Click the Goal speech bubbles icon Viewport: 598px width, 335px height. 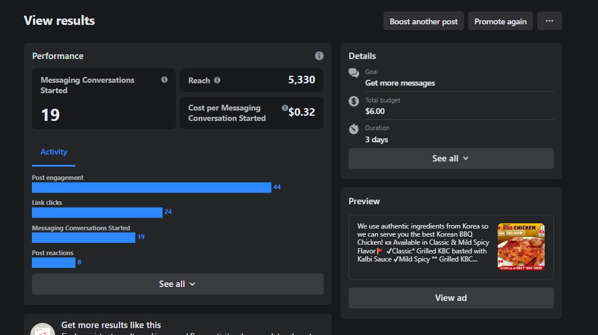[354, 73]
